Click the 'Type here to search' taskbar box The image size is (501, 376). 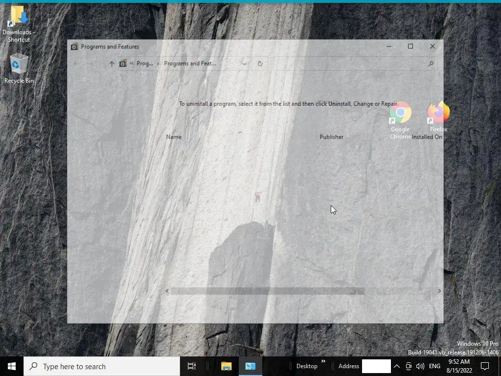click(x=102, y=366)
